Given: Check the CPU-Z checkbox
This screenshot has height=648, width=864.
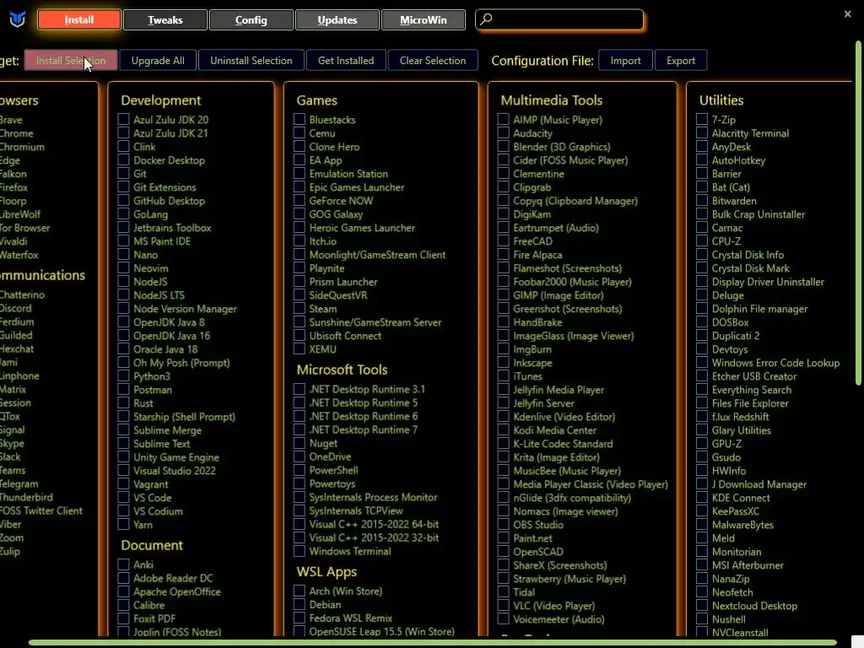Looking at the screenshot, I should pos(701,241).
